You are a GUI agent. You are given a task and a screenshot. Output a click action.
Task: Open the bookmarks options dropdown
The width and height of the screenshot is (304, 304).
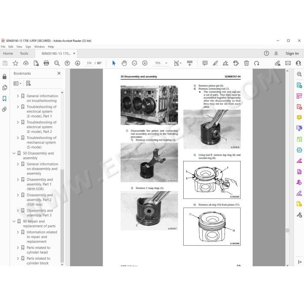pyautogui.click(x=17, y=83)
